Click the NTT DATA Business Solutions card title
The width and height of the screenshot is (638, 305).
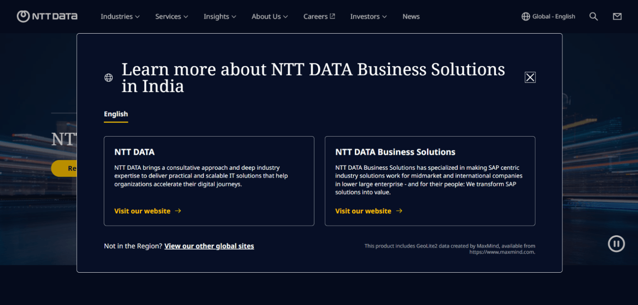[395, 152]
